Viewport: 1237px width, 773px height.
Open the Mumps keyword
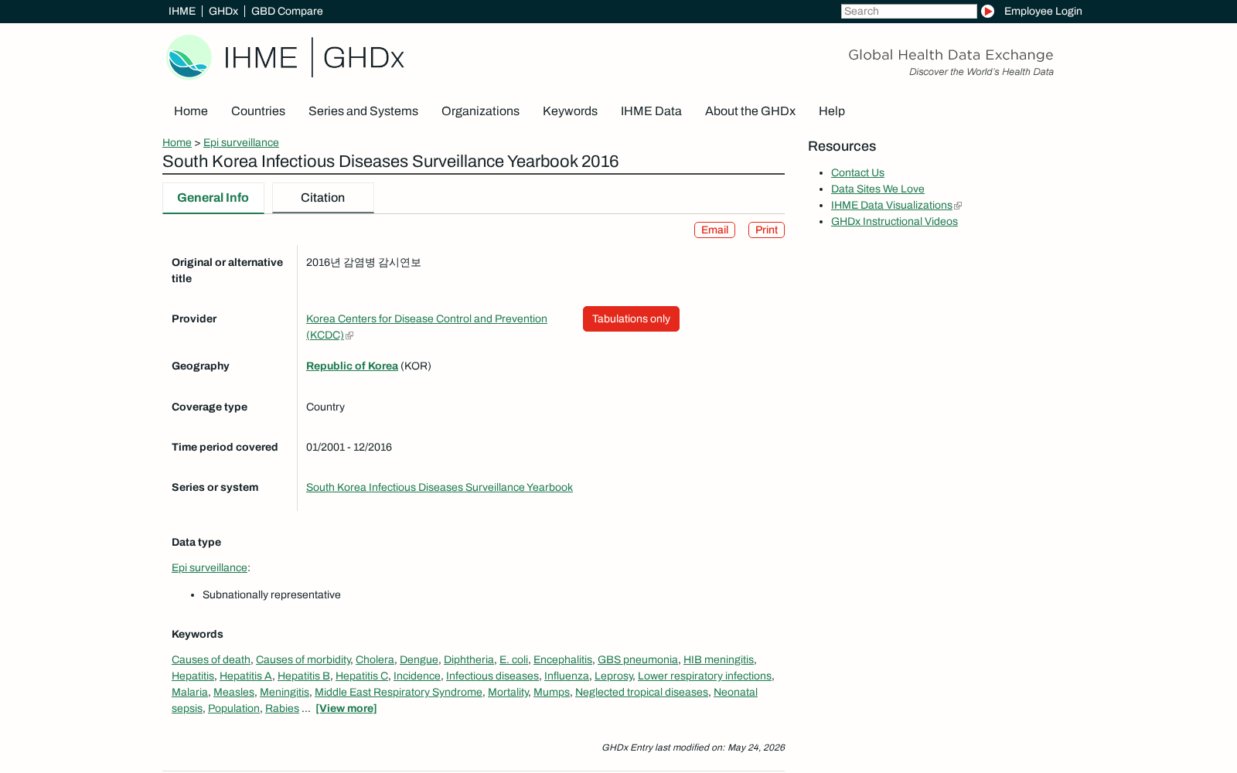point(551,692)
